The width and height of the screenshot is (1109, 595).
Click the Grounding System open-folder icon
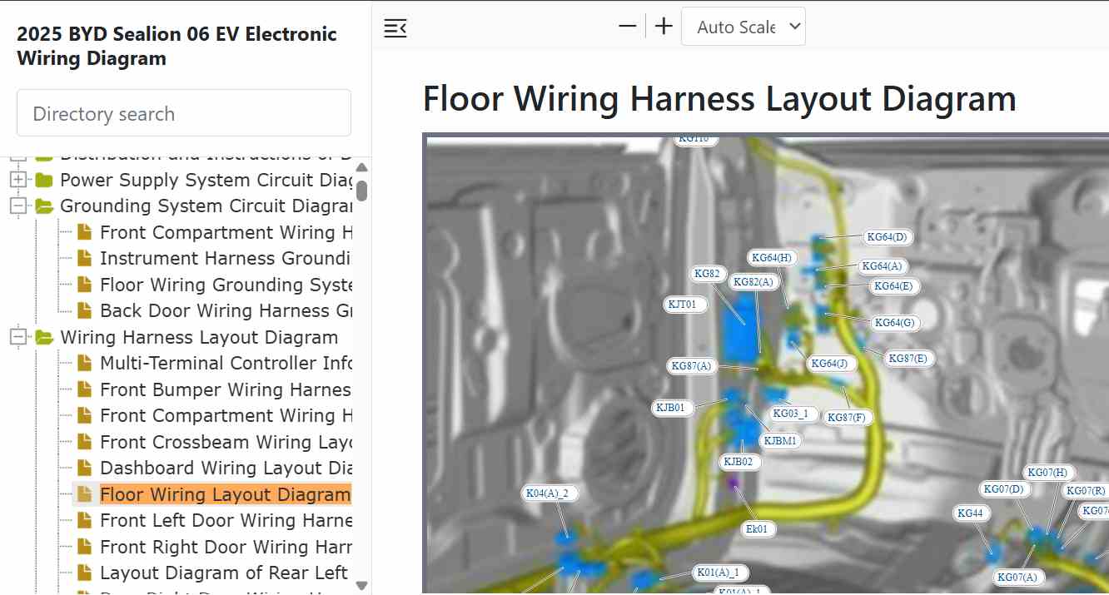(x=44, y=206)
